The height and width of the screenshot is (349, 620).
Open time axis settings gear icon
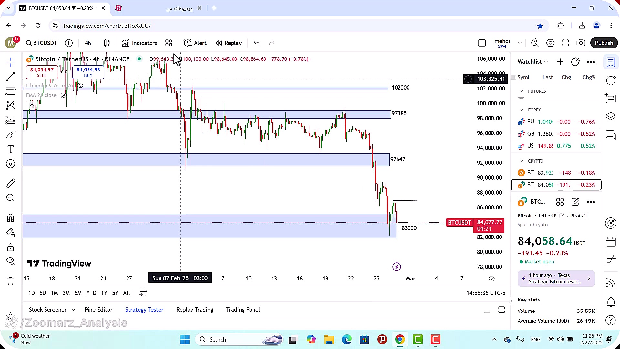[x=491, y=279]
